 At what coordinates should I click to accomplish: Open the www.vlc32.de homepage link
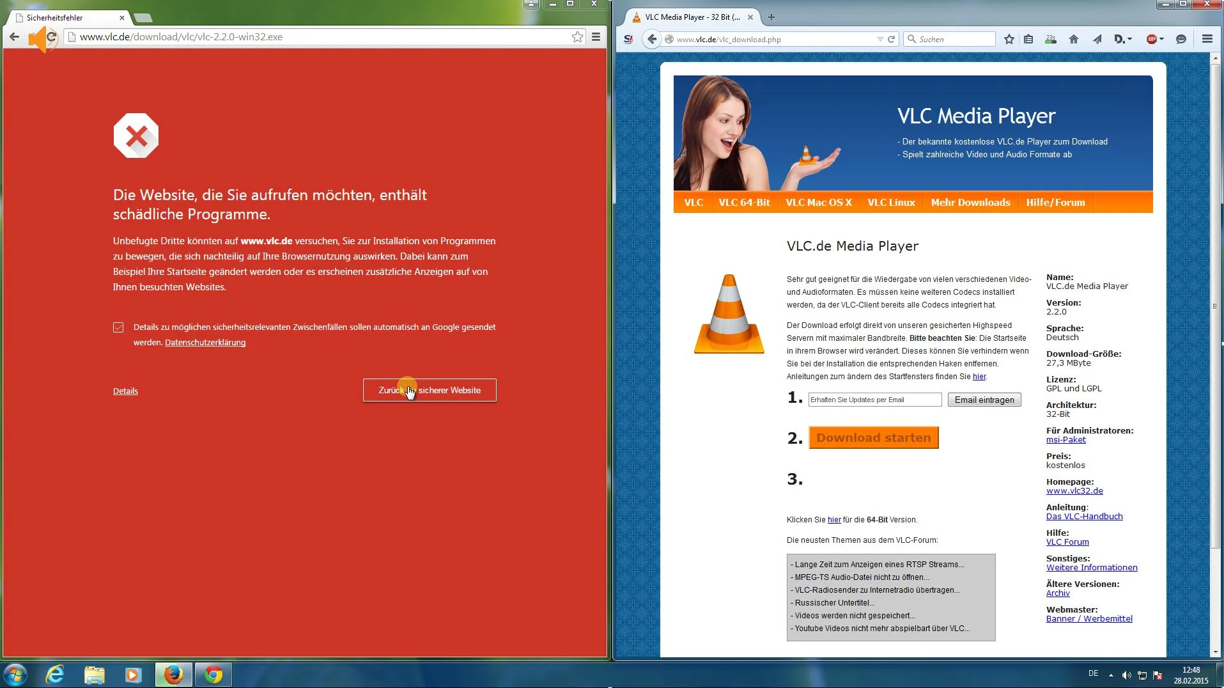point(1074,490)
